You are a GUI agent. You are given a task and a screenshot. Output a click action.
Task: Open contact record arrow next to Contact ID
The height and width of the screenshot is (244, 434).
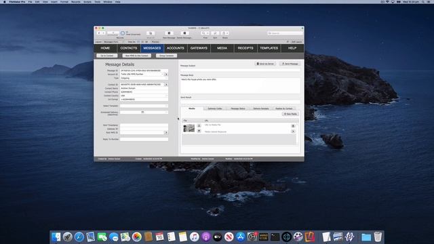(x=166, y=84)
